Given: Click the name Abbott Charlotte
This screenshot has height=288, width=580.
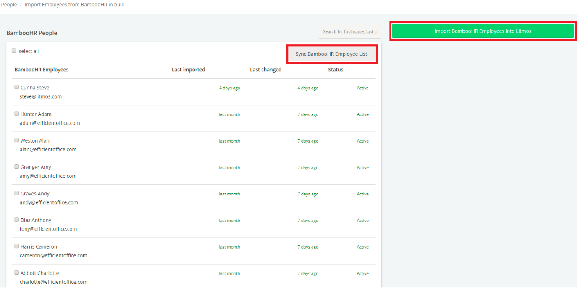Looking at the screenshot, I should [39, 273].
